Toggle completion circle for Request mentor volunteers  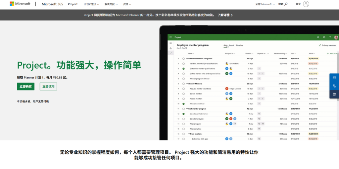183,89
